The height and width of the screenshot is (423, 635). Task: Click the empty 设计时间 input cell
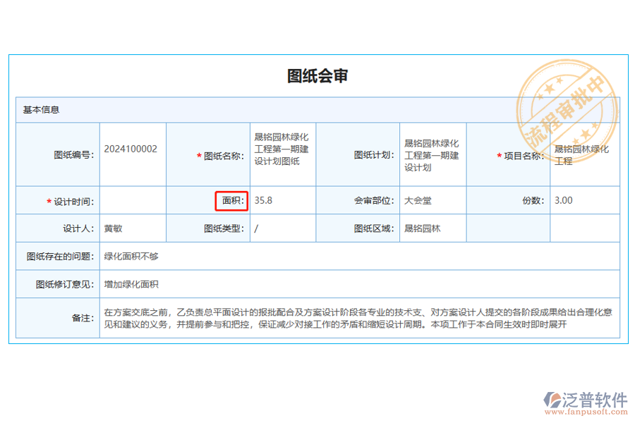tap(133, 201)
